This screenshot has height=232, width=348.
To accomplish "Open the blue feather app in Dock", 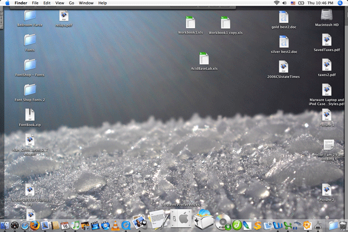I will [x=247, y=225].
